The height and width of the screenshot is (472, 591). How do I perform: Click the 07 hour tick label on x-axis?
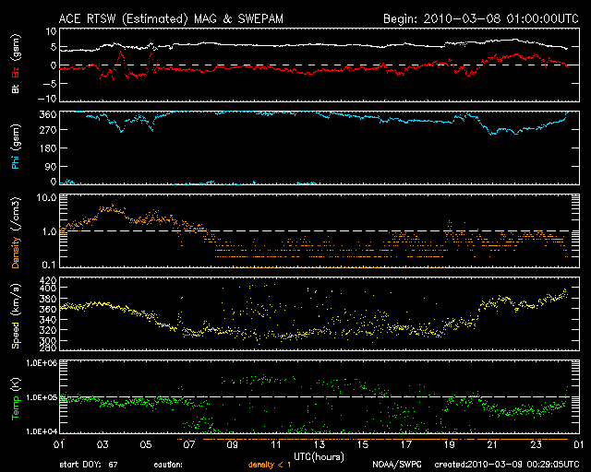pos(189,444)
